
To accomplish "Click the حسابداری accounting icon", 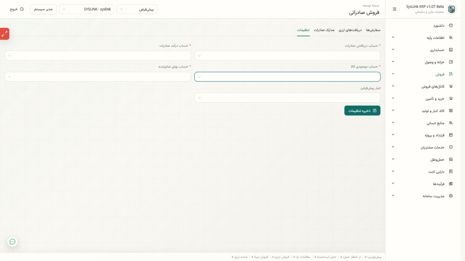I will point(451,50).
